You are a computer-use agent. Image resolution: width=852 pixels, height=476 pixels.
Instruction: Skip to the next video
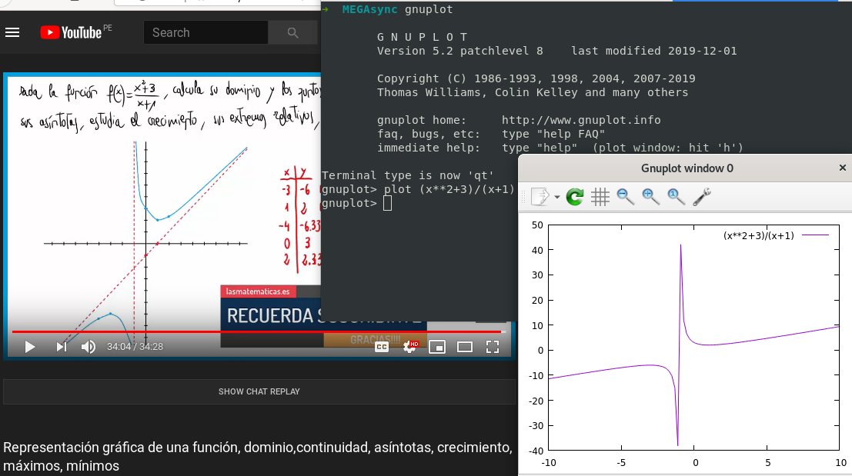click(61, 346)
